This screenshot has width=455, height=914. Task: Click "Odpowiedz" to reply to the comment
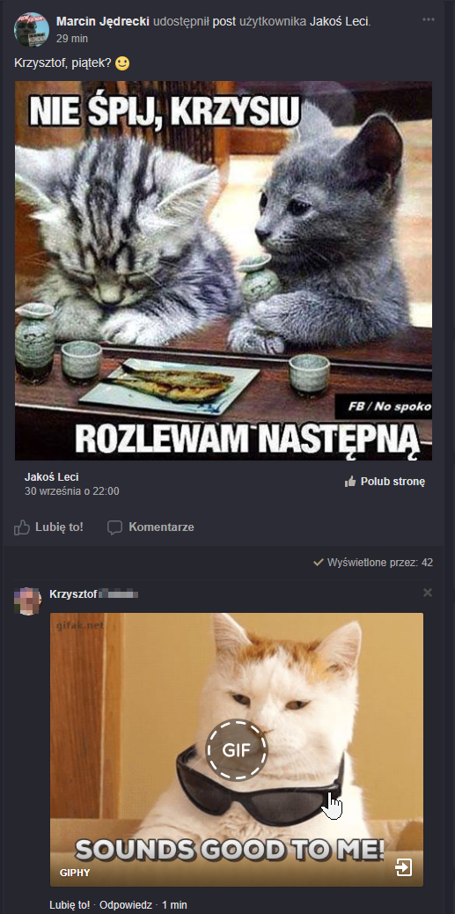[126, 904]
